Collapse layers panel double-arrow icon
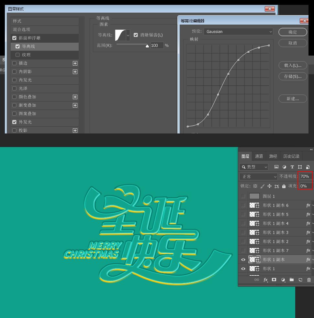This screenshot has height=318, width=314. click(x=311, y=150)
